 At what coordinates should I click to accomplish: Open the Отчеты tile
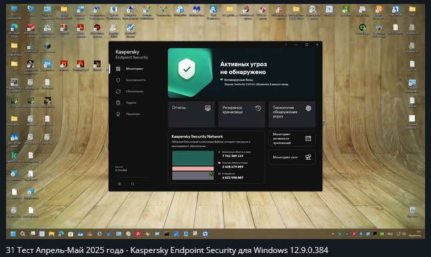click(x=191, y=114)
